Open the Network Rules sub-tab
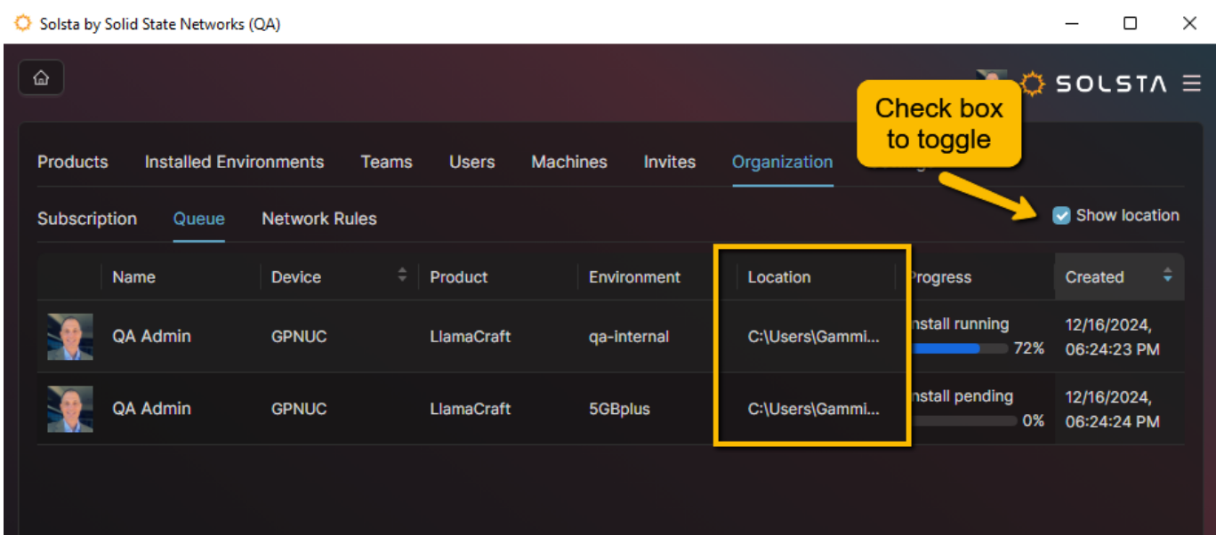Image resolution: width=1216 pixels, height=535 pixels. coord(319,219)
